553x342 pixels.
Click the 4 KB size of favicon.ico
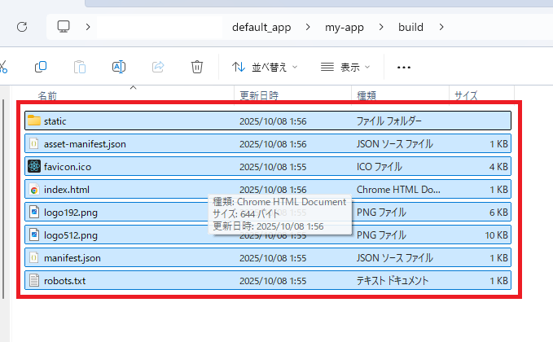click(498, 166)
